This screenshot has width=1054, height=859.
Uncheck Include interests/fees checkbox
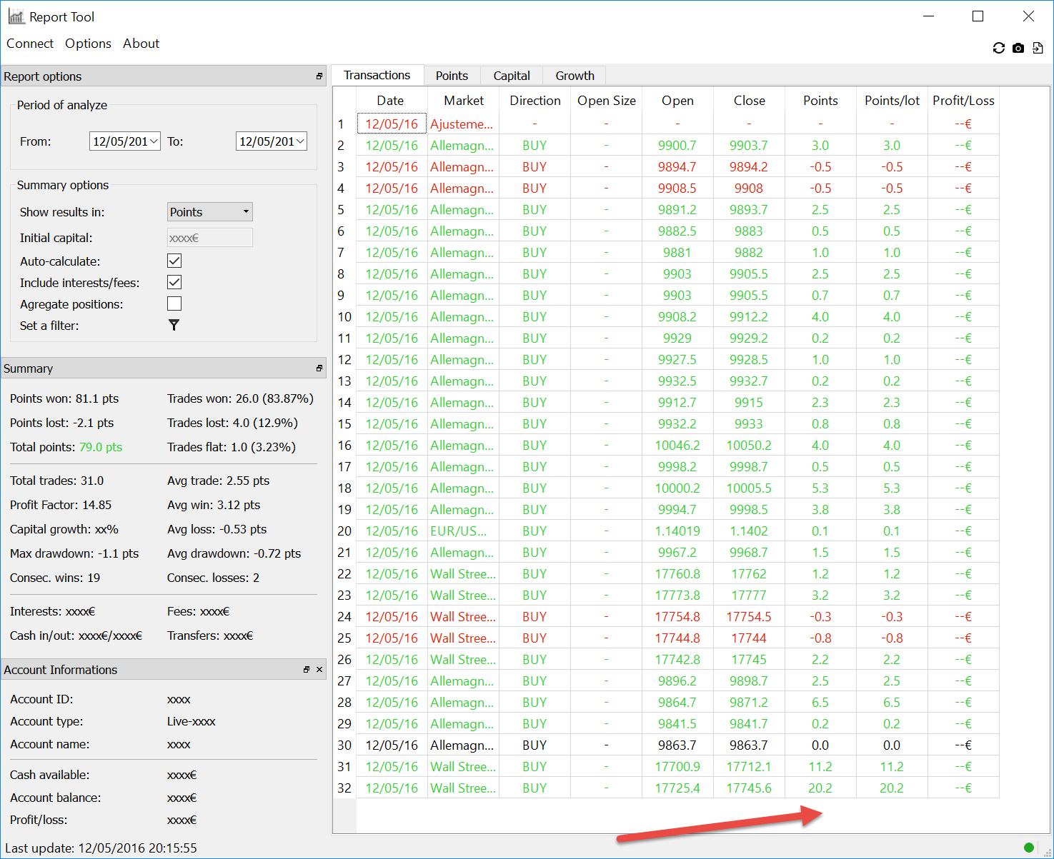pyautogui.click(x=174, y=282)
